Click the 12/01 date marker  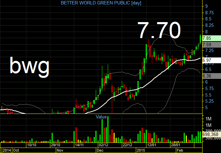151,145
